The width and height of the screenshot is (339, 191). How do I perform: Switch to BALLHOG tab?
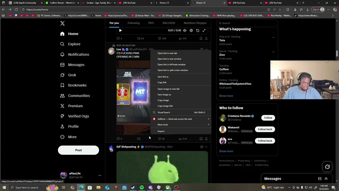[x=169, y=23]
